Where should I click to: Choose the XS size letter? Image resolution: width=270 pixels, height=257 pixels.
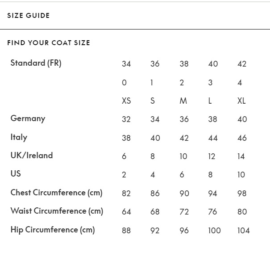126,101
